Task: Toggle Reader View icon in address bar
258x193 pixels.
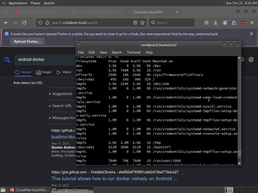Action: tap(135, 23)
